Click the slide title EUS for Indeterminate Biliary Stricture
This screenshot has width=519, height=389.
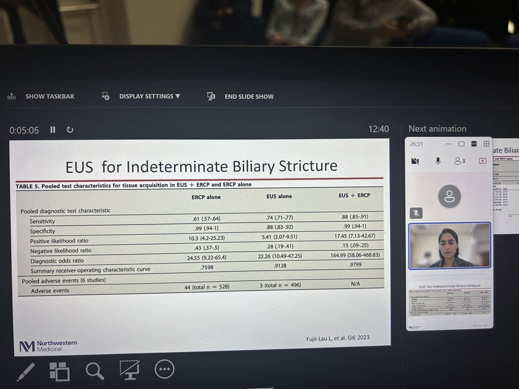(201, 166)
